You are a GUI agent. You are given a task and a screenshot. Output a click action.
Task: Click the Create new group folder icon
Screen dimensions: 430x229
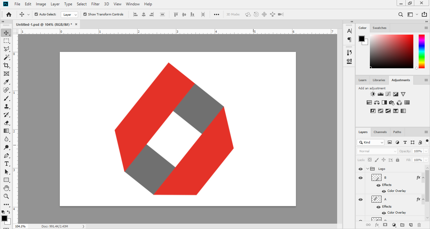402,225
